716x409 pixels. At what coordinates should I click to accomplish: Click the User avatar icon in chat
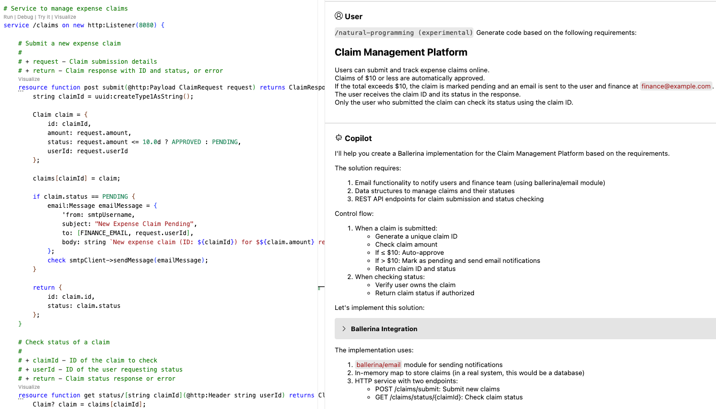click(339, 16)
